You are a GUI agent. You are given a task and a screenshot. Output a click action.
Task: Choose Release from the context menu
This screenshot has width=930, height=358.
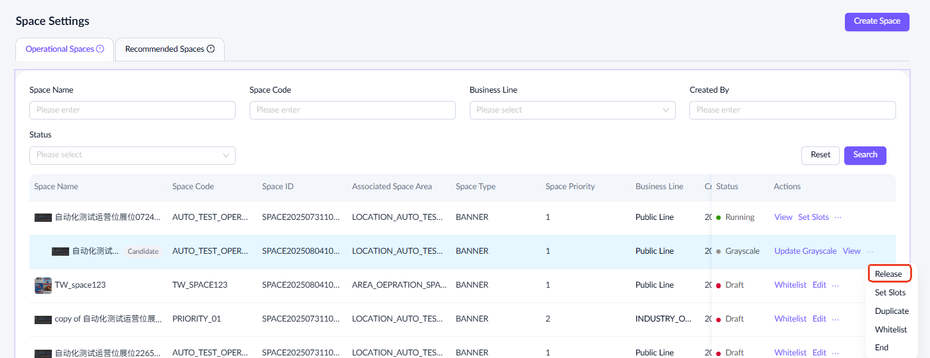[888, 274]
